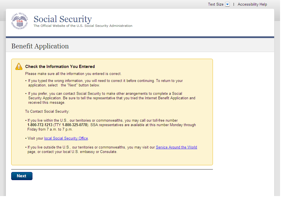Click the toll-free number 1-800-772-1213
This screenshot has width=282, height=198.
tap(40, 125)
